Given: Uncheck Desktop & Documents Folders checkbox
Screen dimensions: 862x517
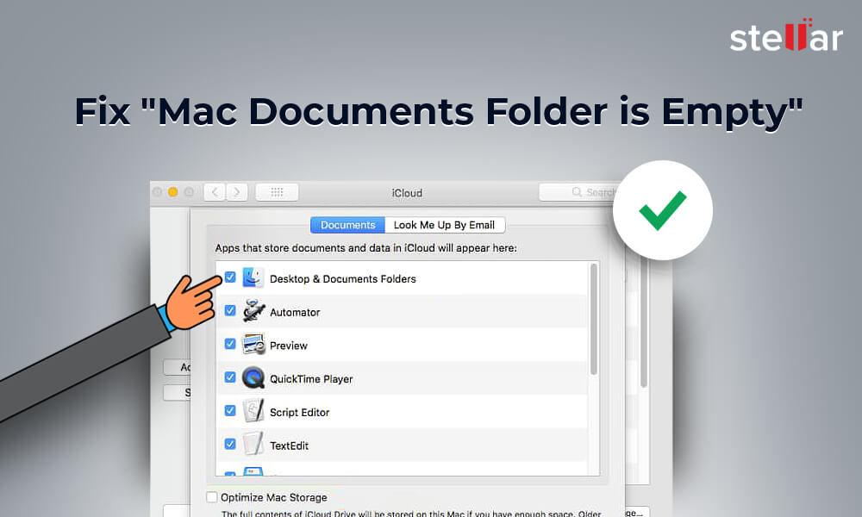Looking at the screenshot, I should click(230, 277).
